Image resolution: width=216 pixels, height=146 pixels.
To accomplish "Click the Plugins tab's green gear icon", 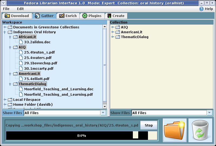I will [x=85, y=16].
